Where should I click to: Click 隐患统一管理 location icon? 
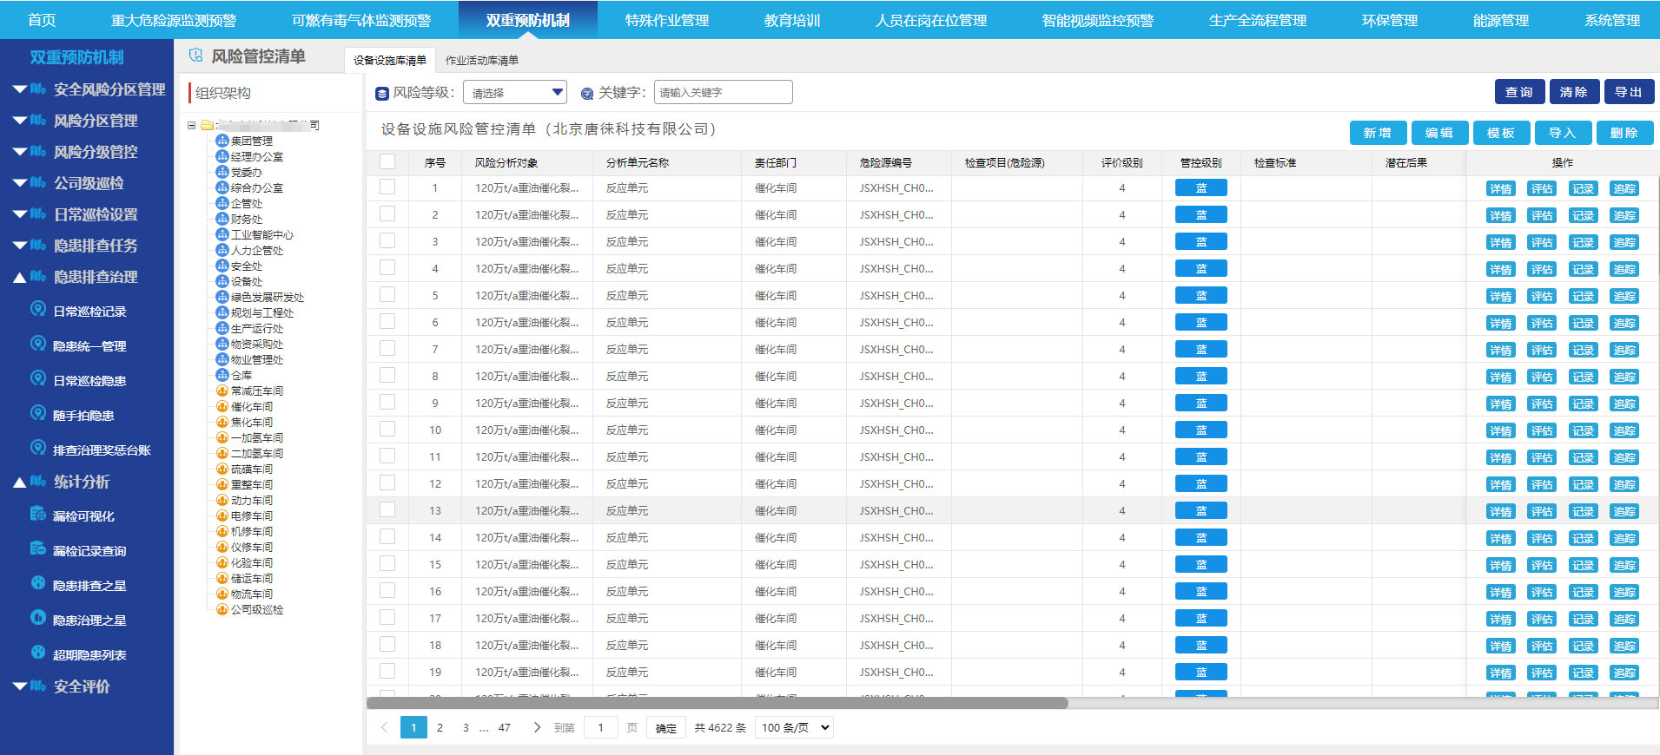pos(38,344)
